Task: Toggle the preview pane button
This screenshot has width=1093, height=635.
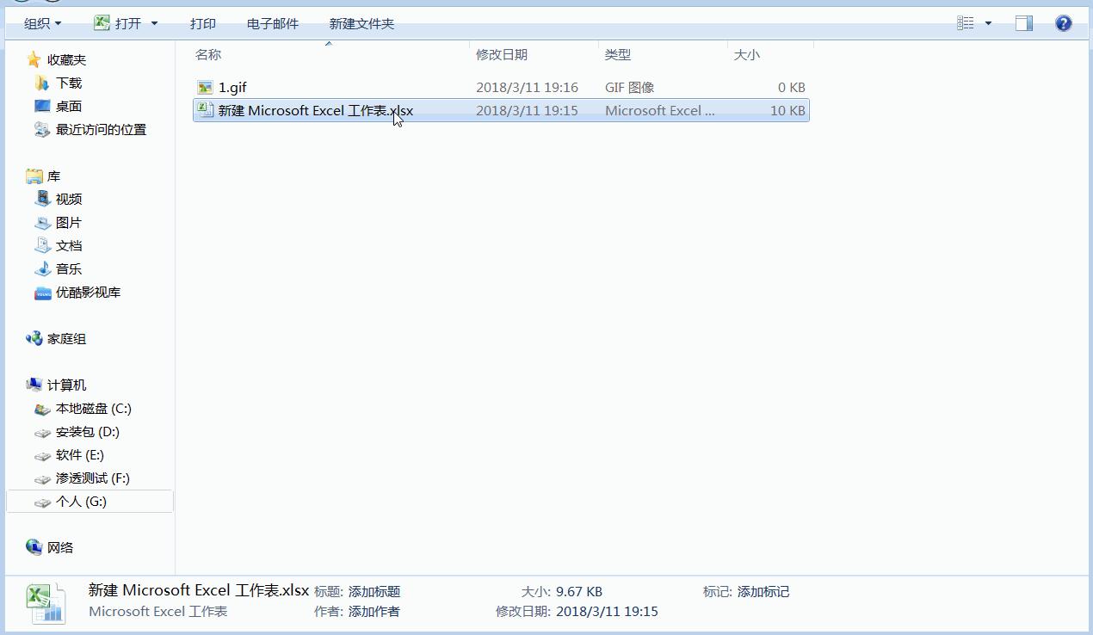Action: click(x=1023, y=23)
